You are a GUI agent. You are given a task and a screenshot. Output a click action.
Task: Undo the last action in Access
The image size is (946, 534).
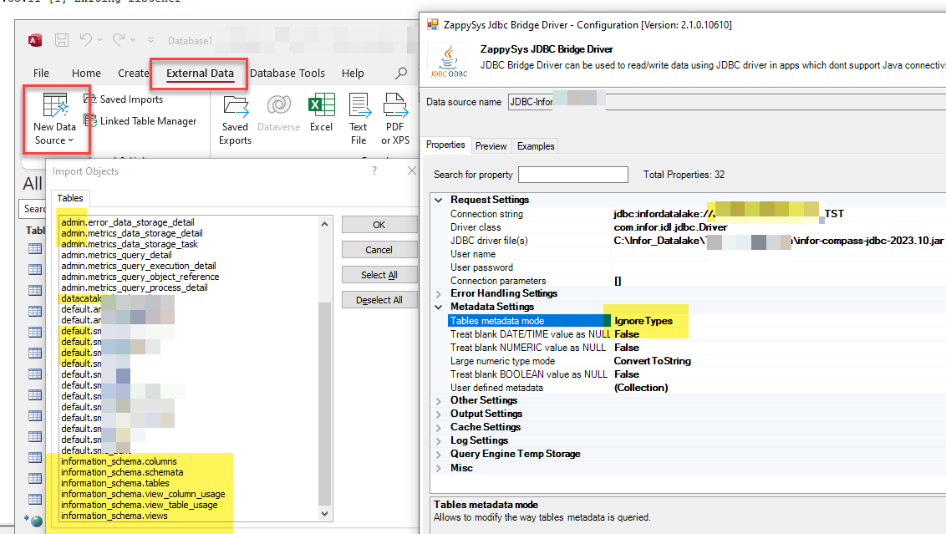pos(86,40)
